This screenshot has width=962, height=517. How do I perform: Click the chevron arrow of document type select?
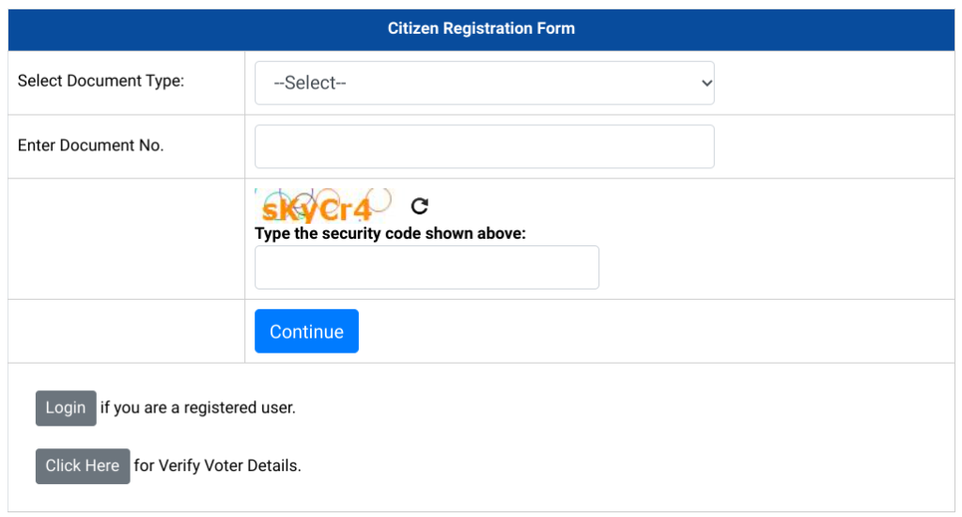[706, 83]
